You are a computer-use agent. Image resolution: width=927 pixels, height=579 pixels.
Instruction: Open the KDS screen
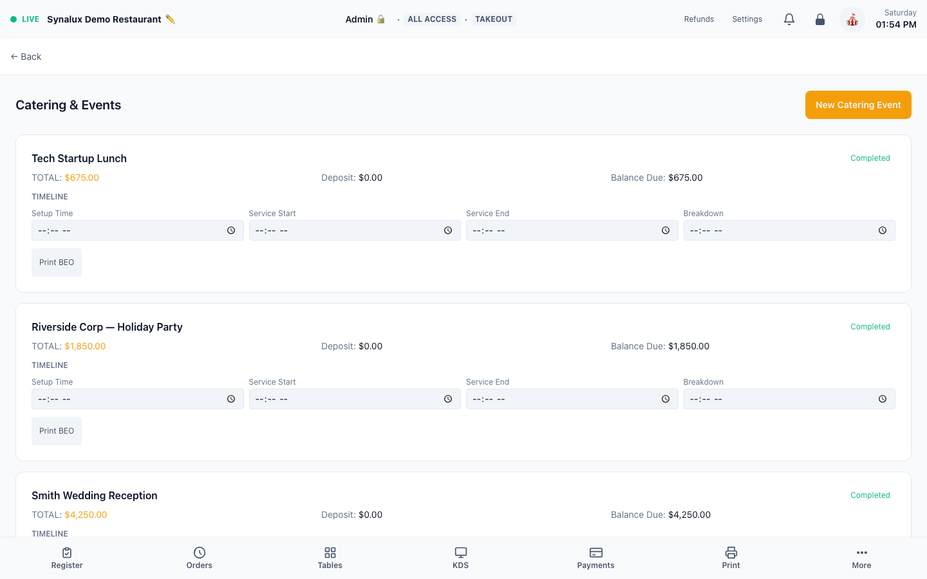pyautogui.click(x=461, y=558)
